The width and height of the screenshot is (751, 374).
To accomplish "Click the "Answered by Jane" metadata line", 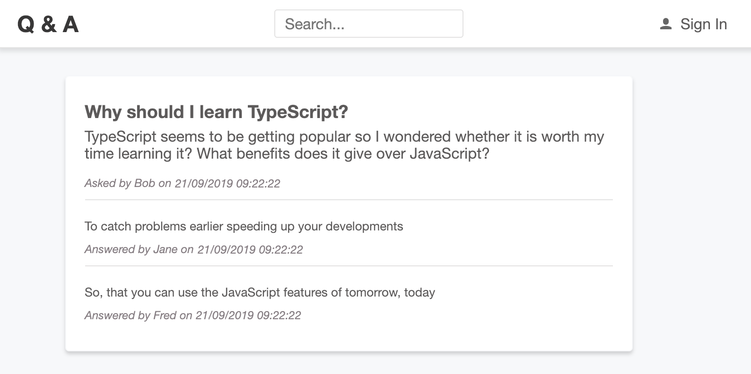I will (x=193, y=249).
